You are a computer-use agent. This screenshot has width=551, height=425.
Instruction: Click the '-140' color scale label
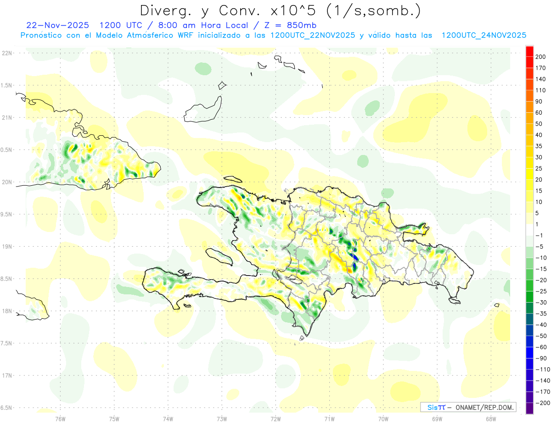[542, 381]
